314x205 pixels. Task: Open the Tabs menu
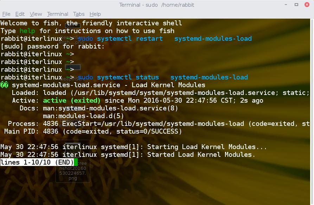click(79, 14)
